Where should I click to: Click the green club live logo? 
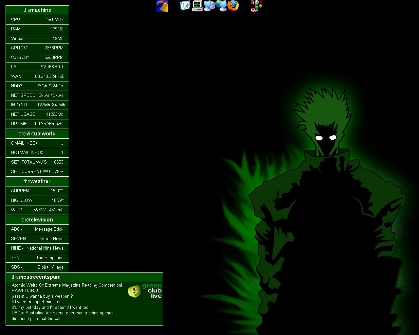(145, 291)
